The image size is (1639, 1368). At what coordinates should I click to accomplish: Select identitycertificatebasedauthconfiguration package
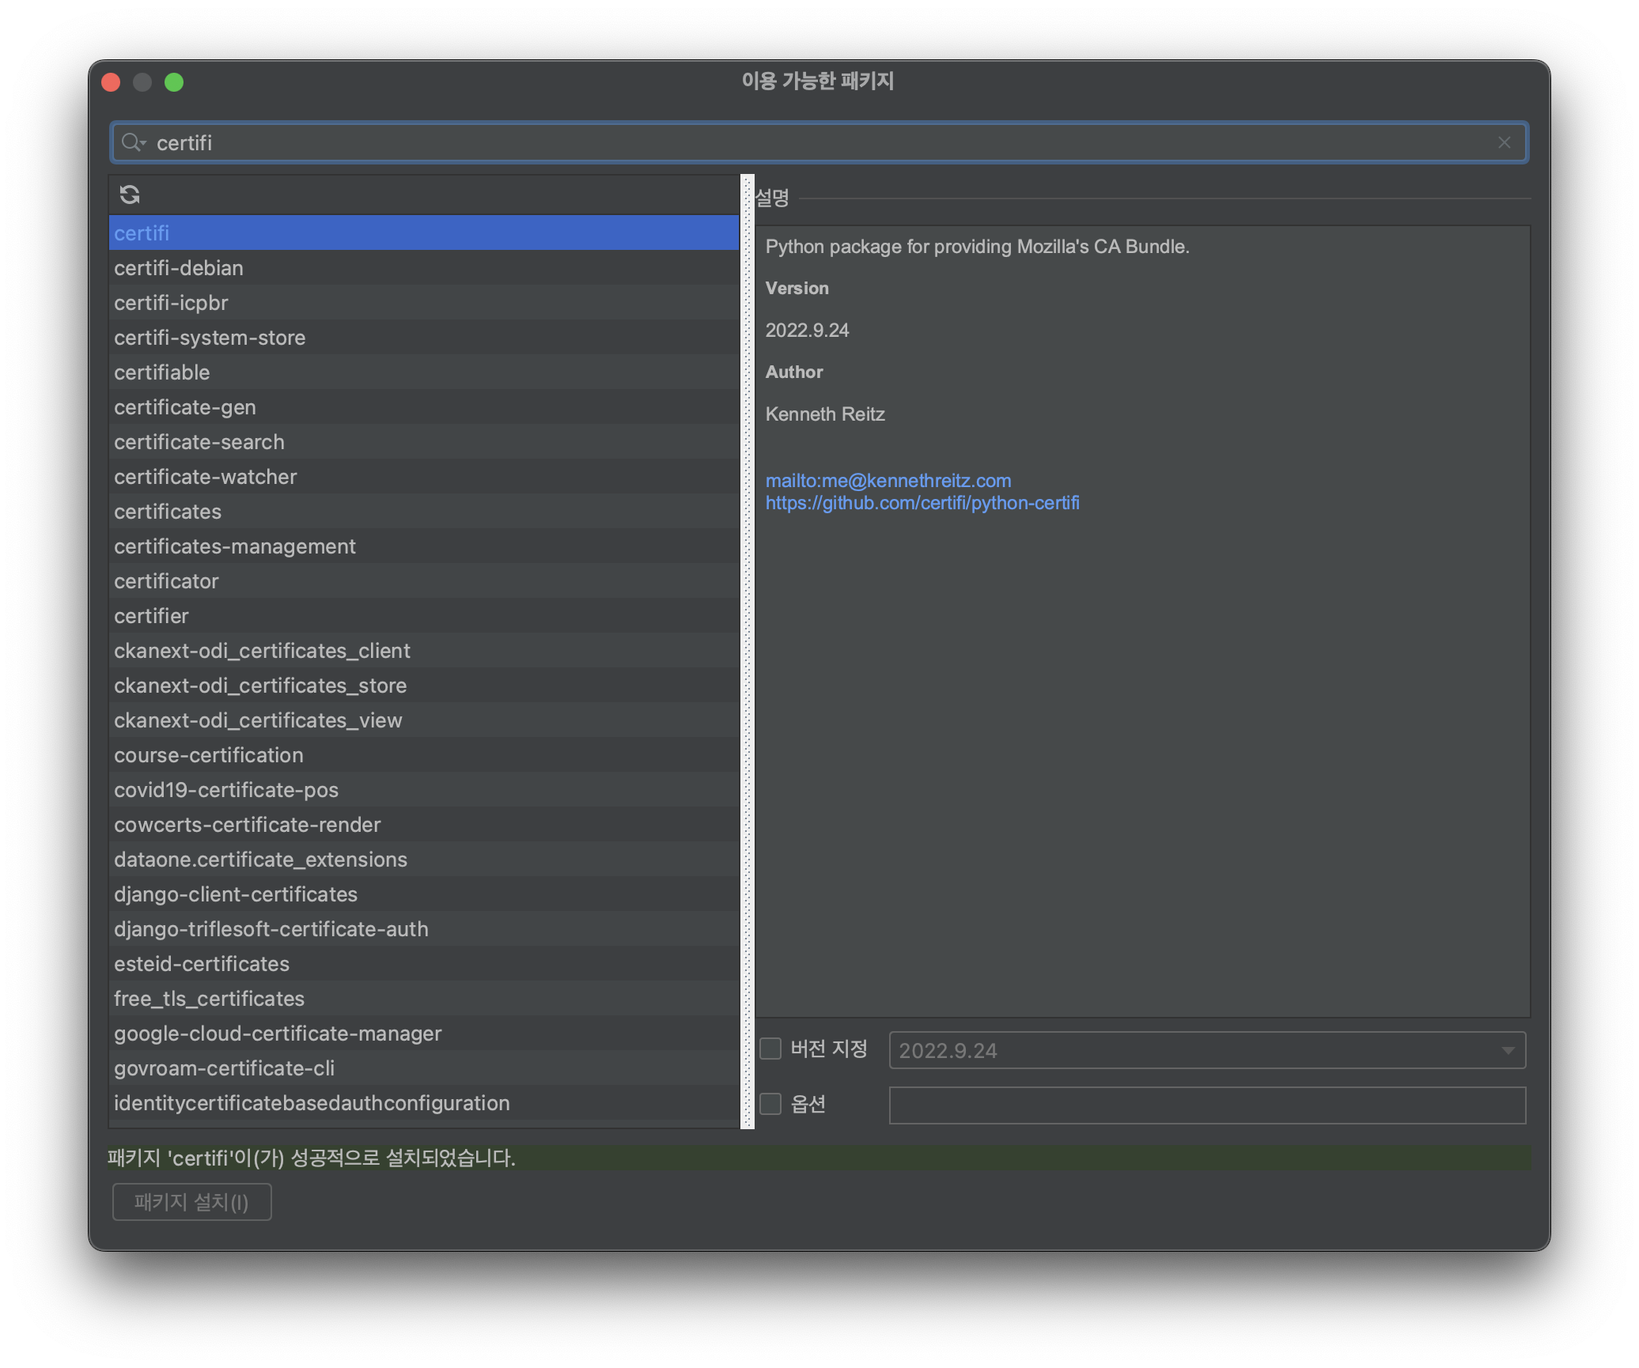pyautogui.click(x=312, y=1103)
